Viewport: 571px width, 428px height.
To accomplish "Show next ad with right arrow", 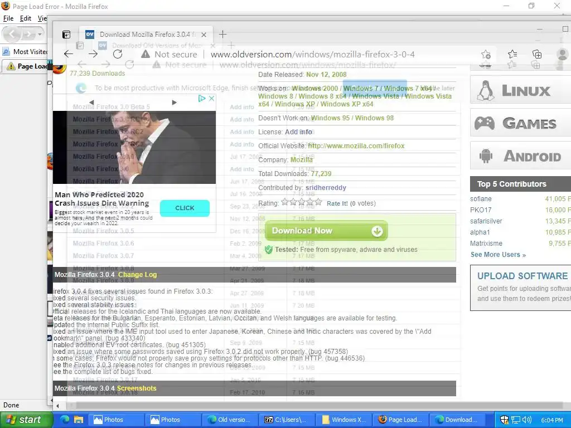I will click(174, 103).
